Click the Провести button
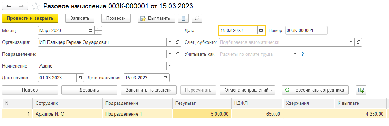Image resolution: width=389 pixels, height=126 pixels. point(116,18)
